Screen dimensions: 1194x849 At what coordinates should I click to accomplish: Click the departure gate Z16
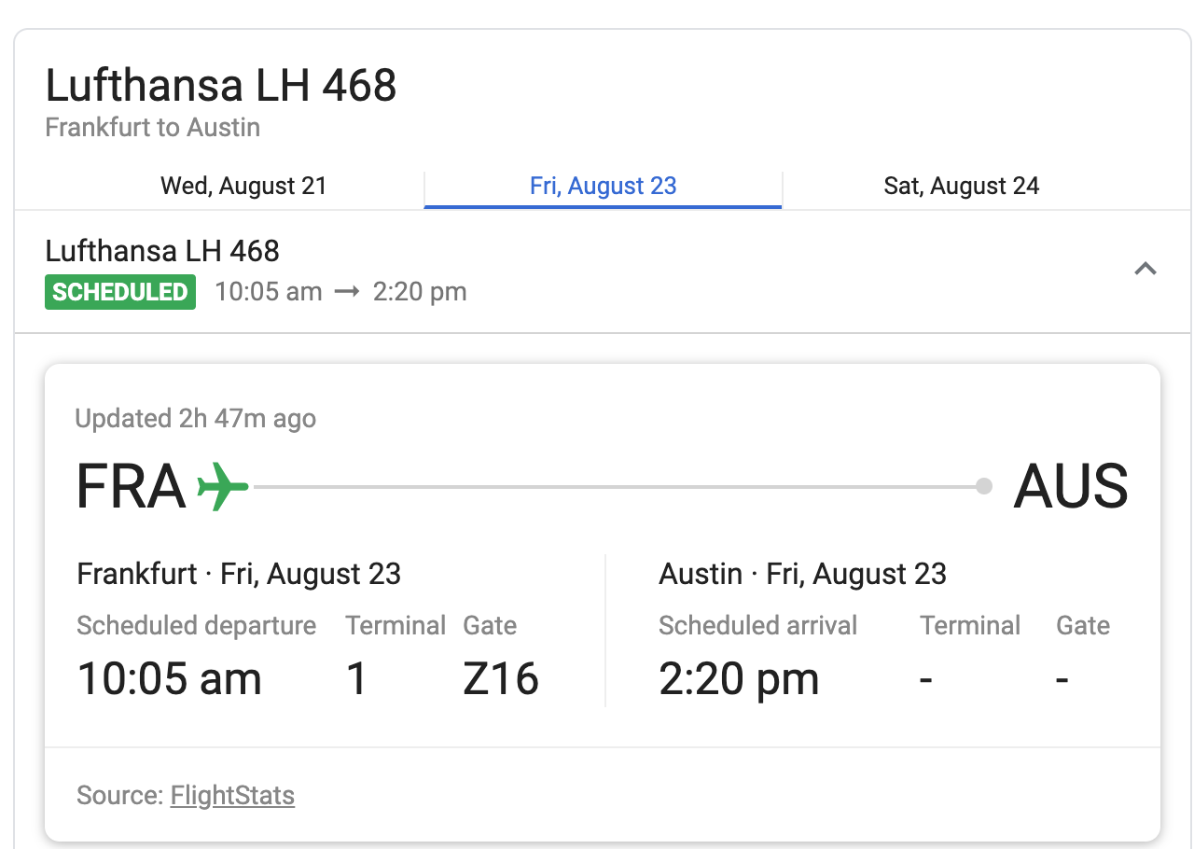(501, 678)
